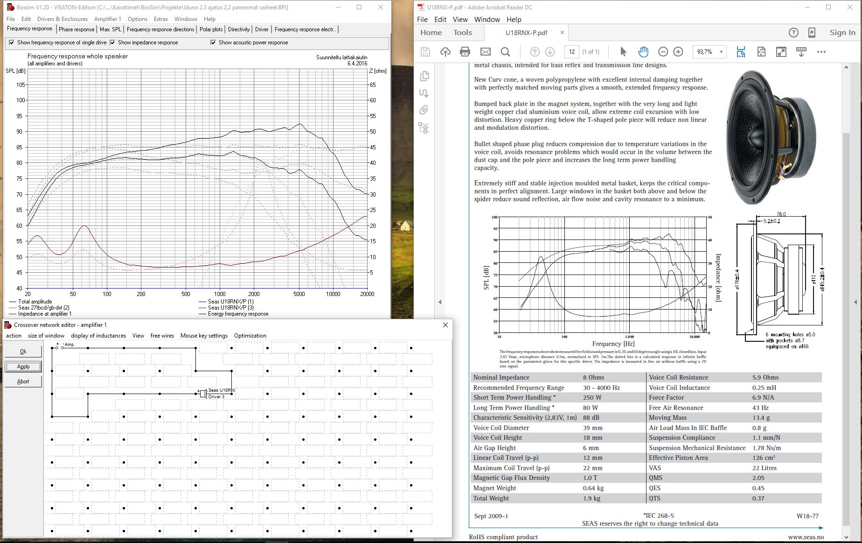Expand the right tools pane arrow in Acrobat

(855, 302)
